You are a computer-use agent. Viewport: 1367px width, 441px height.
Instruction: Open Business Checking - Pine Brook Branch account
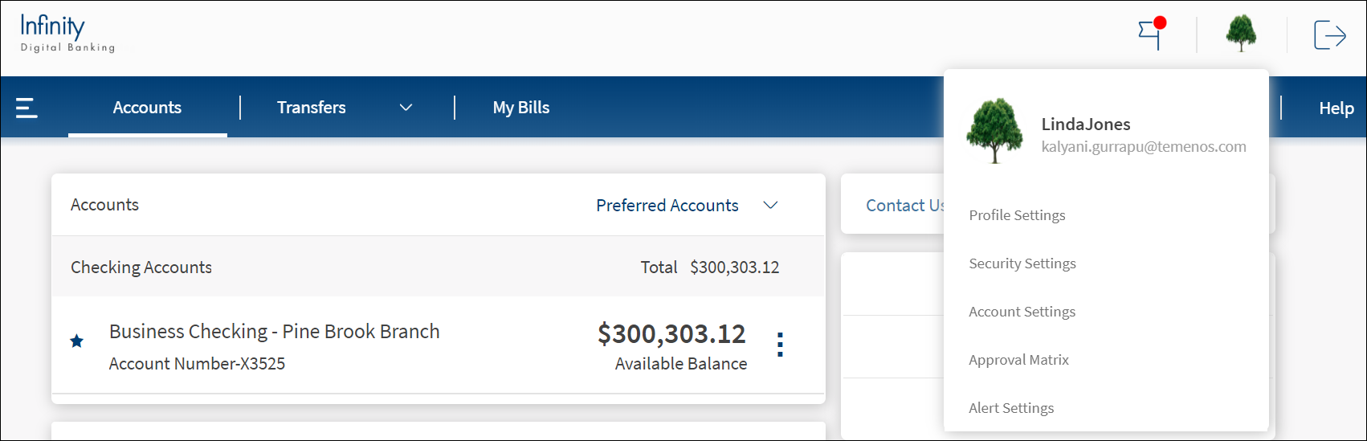274,332
